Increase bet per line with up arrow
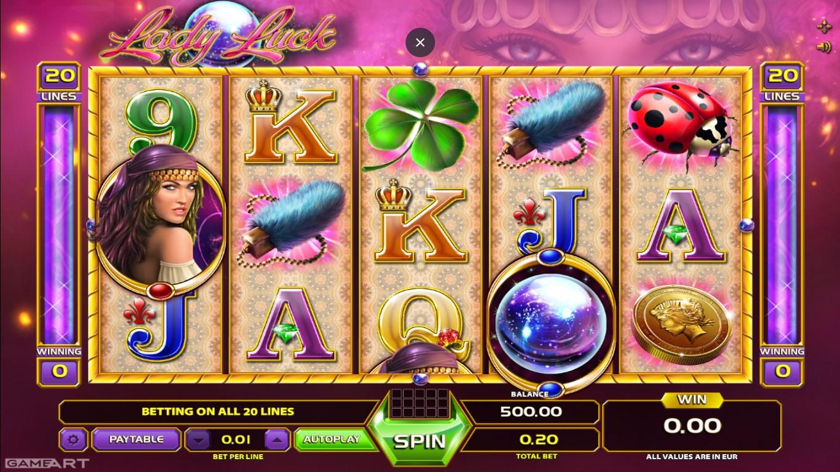This screenshot has width=840, height=472. 277,439
